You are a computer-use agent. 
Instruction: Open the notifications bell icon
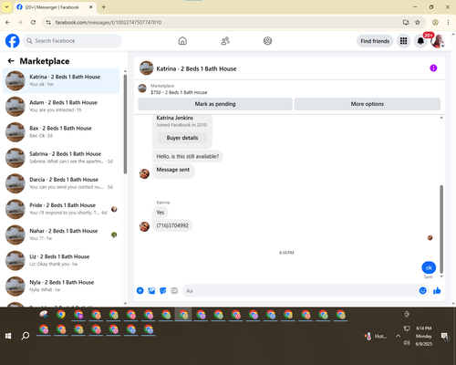420,41
